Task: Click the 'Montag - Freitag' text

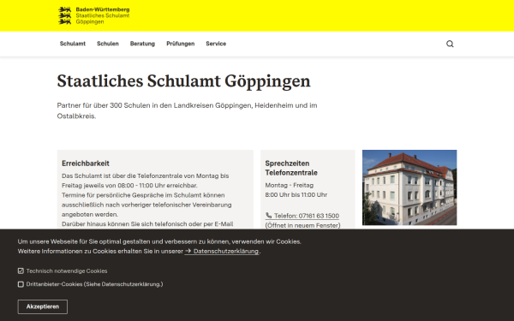Action: click(290, 185)
